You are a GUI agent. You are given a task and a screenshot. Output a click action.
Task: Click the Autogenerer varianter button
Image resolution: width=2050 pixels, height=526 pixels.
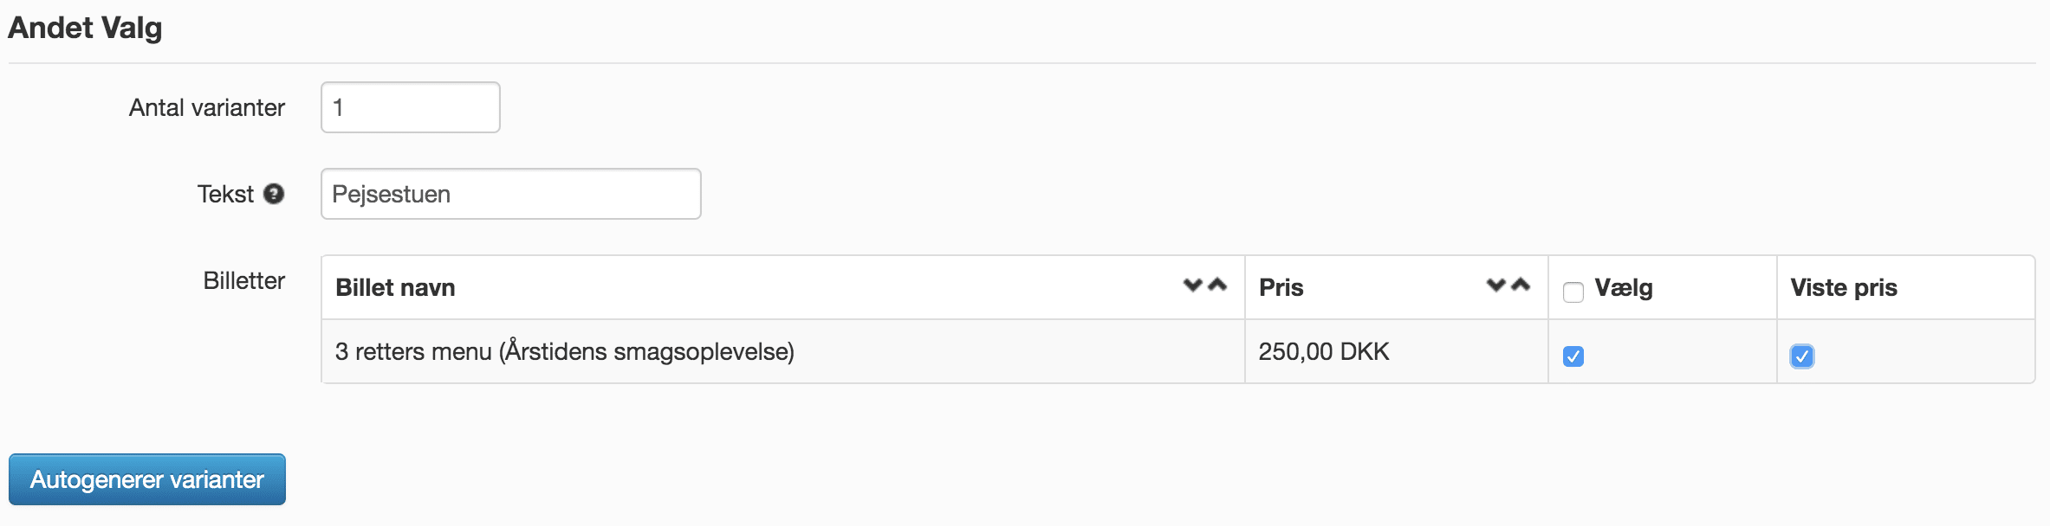147,479
